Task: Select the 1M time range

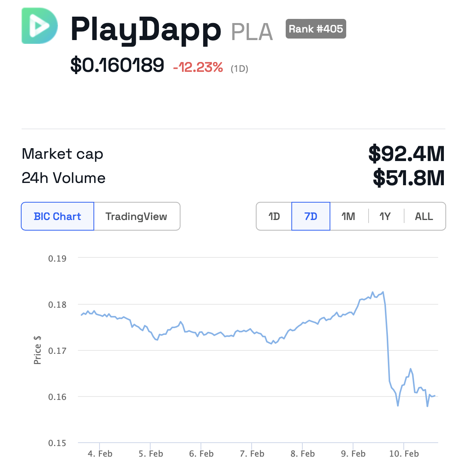Action: 348,216
